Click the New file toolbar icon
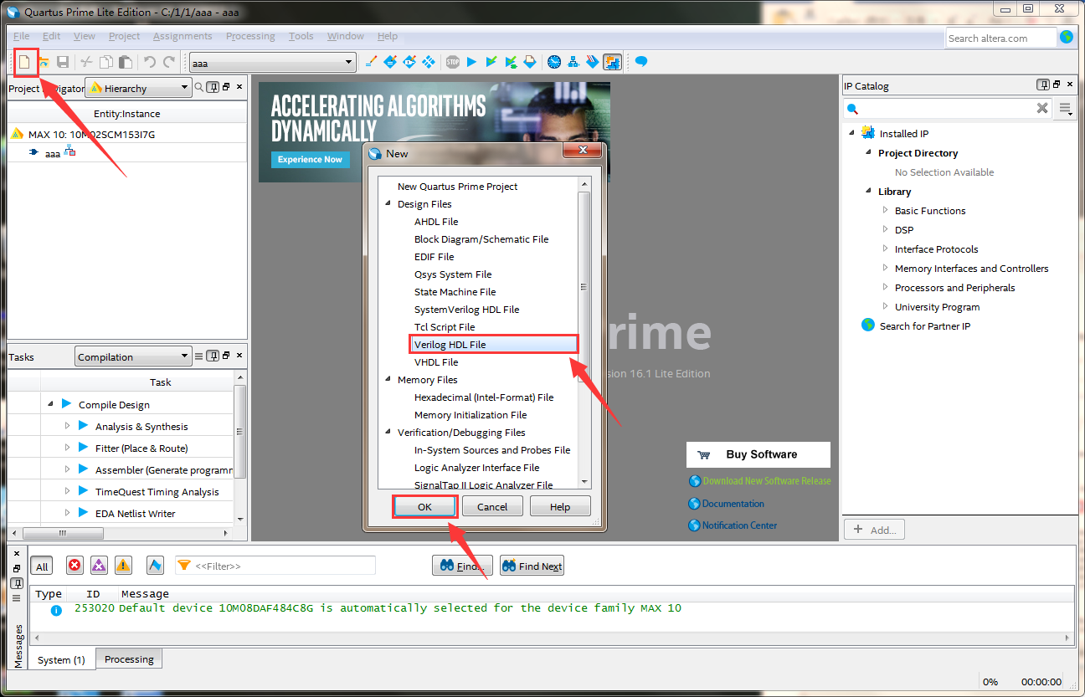Screen dimensions: 1085x697 point(24,62)
